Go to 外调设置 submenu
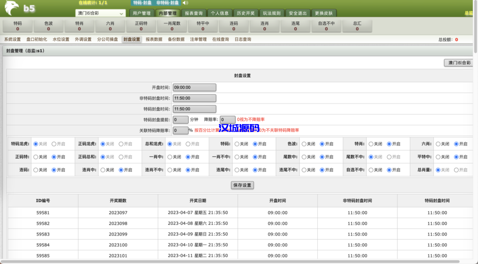The width and height of the screenshot is (478, 264). (83, 39)
